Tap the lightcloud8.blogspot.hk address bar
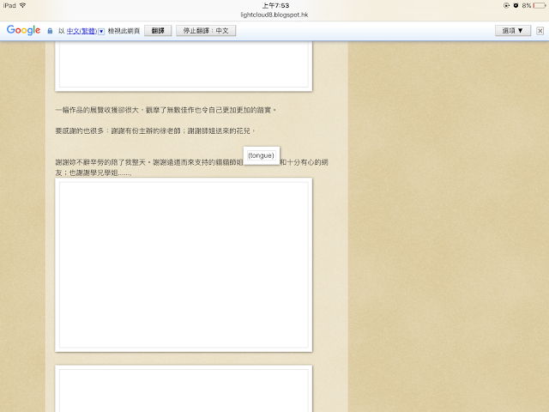This screenshot has height=412, width=549. (x=274, y=15)
